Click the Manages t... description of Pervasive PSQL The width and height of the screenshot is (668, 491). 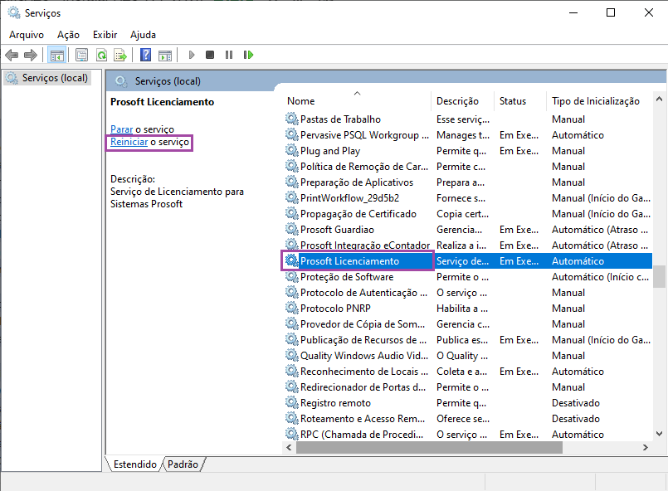click(463, 135)
